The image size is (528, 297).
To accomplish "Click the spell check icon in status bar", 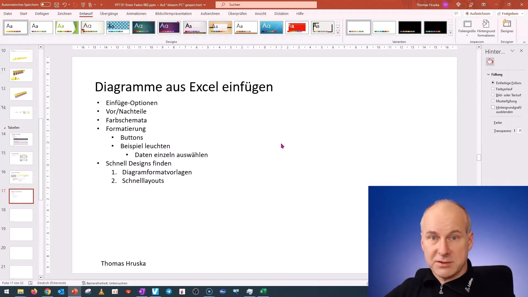I will pos(31,283).
